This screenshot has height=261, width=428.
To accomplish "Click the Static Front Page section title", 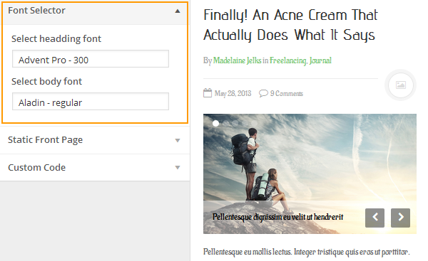I will [x=46, y=140].
